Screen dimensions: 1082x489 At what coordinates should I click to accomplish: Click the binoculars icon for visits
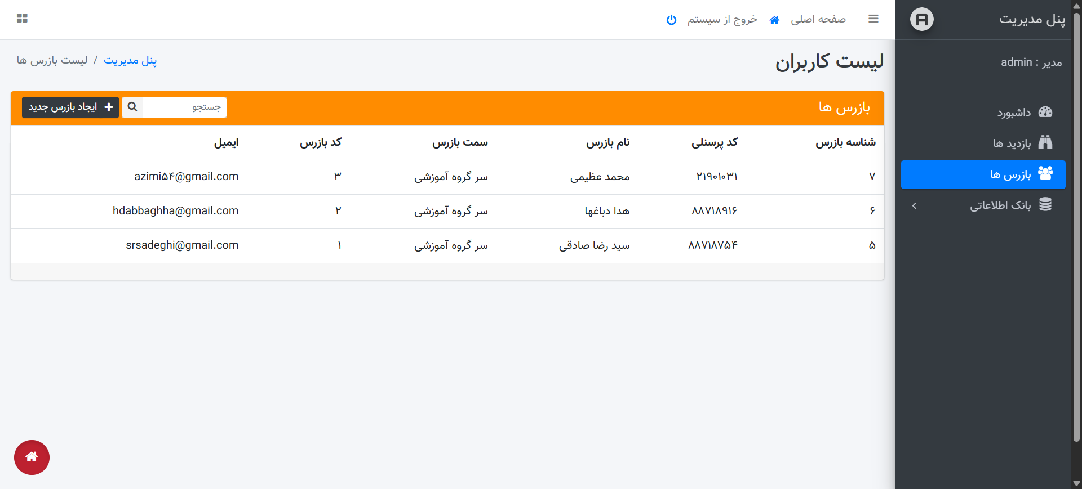1045,143
